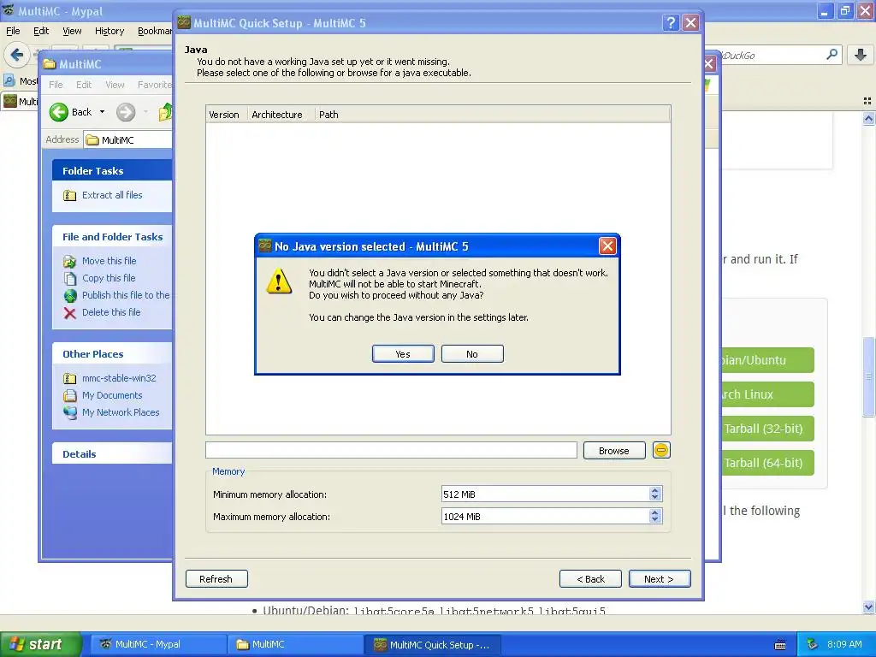Click the scroll down arrow in browser
876x657 pixels.
(x=868, y=607)
